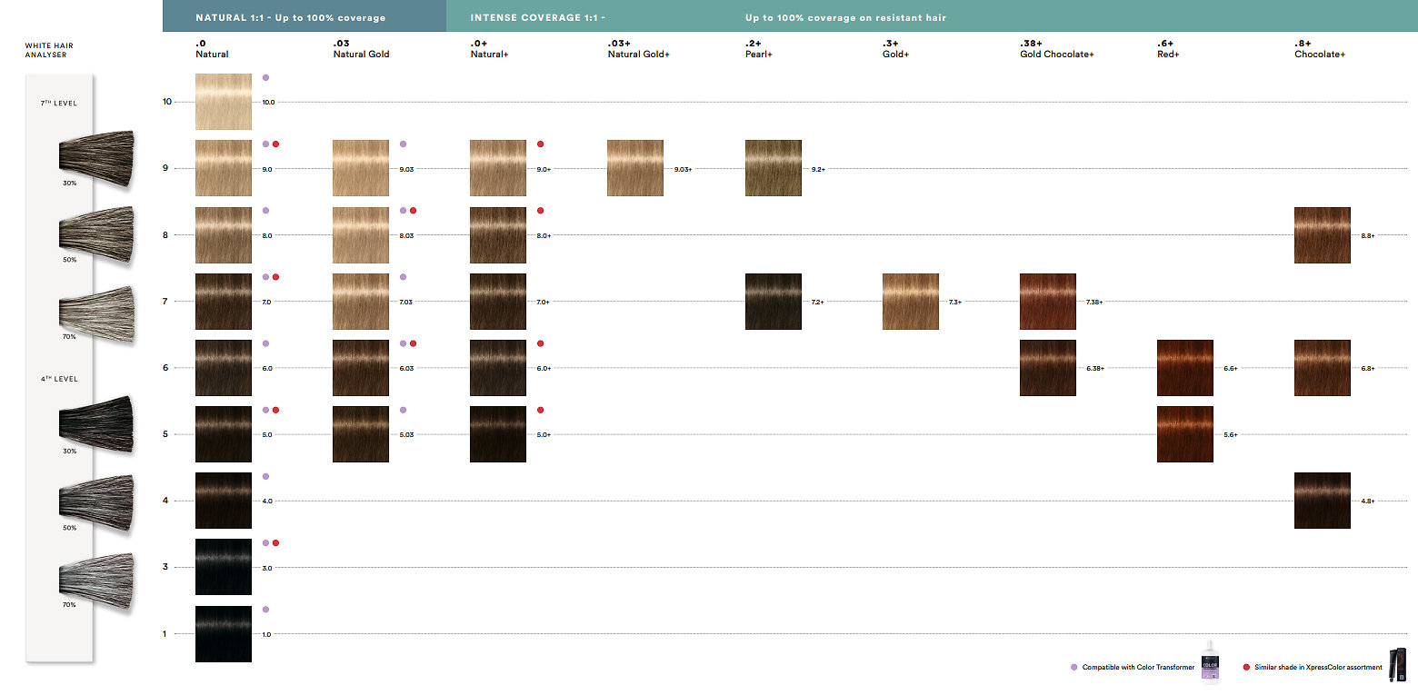Click the purple dot beside the 1.0 swatch
The image size is (1418, 695).
pos(265,610)
